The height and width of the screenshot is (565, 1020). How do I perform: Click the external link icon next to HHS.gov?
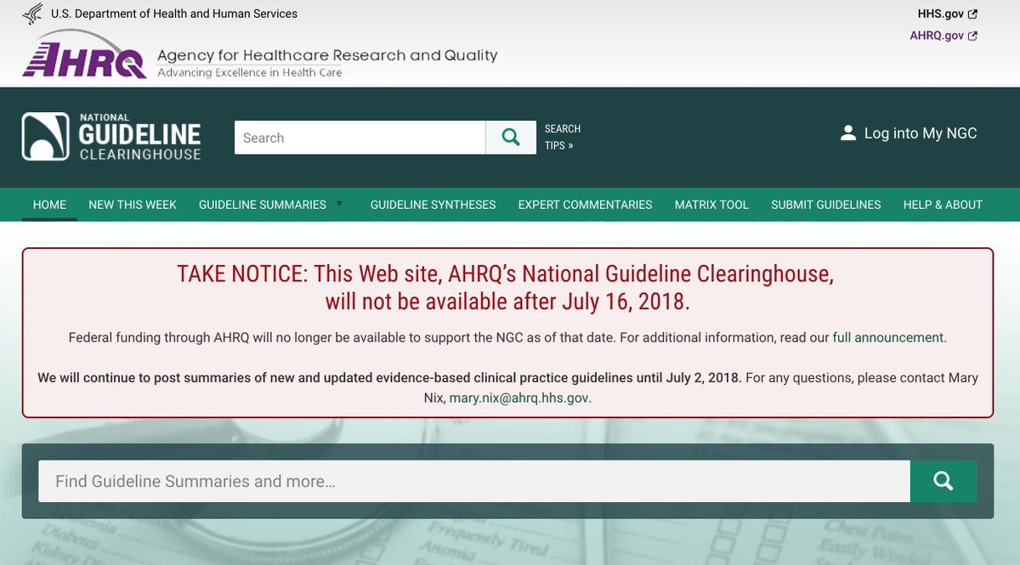(x=973, y=14)
